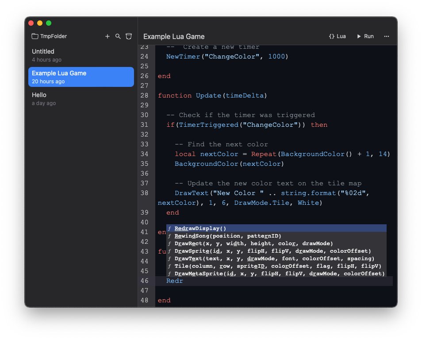Click the 'end' keyword on line 26
The width and height of the screenshot is (422, 340).
click(164, 76)
